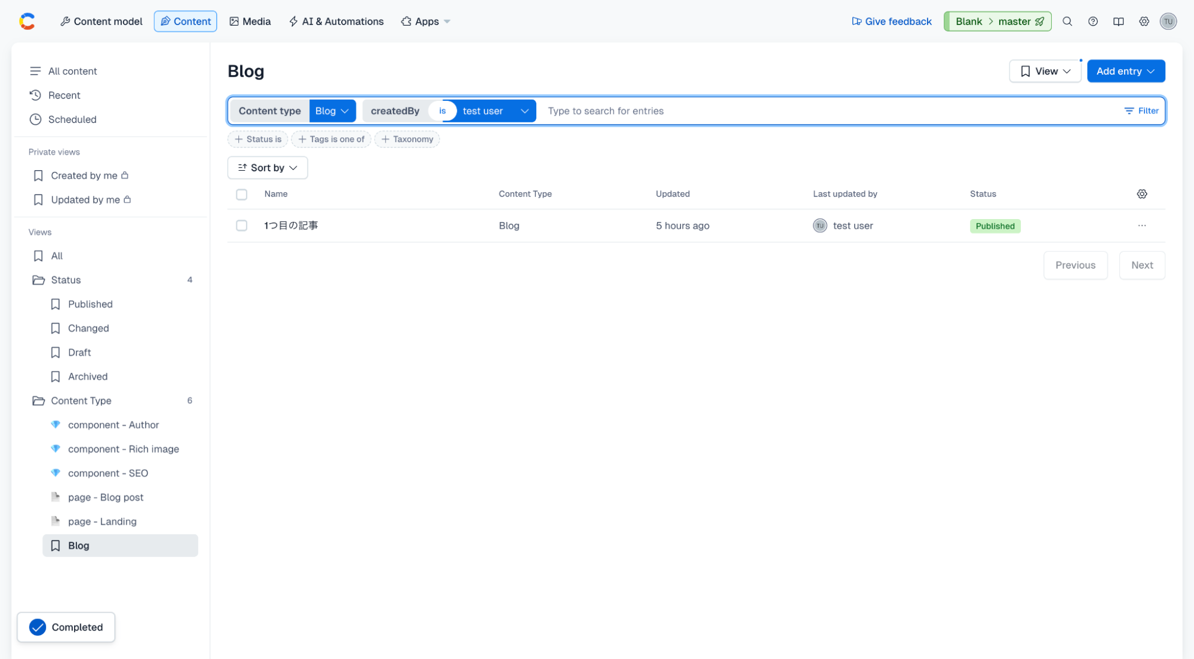The image size is (1194, 659).
Task: Open the Content model tab
Action: 101,21
